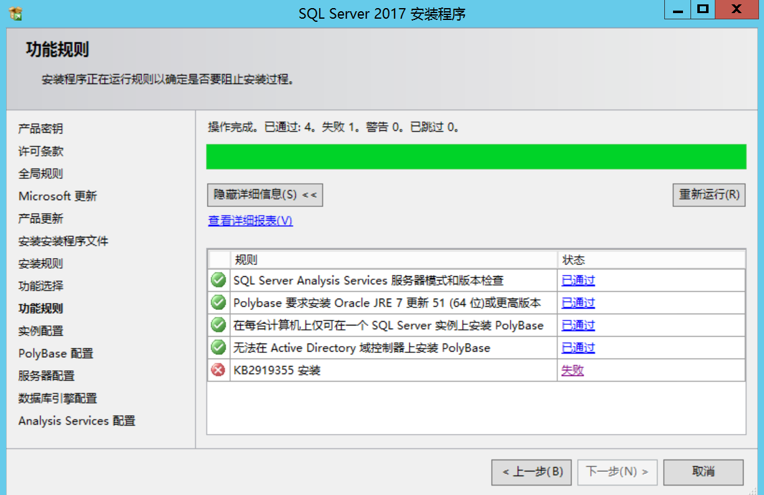Screen dimensions: 764x495
Task: Select 产品更新 step in sidebar
Action: 41,219
